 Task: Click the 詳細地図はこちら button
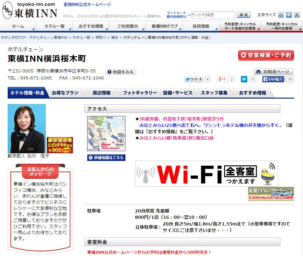click(106, 157)
